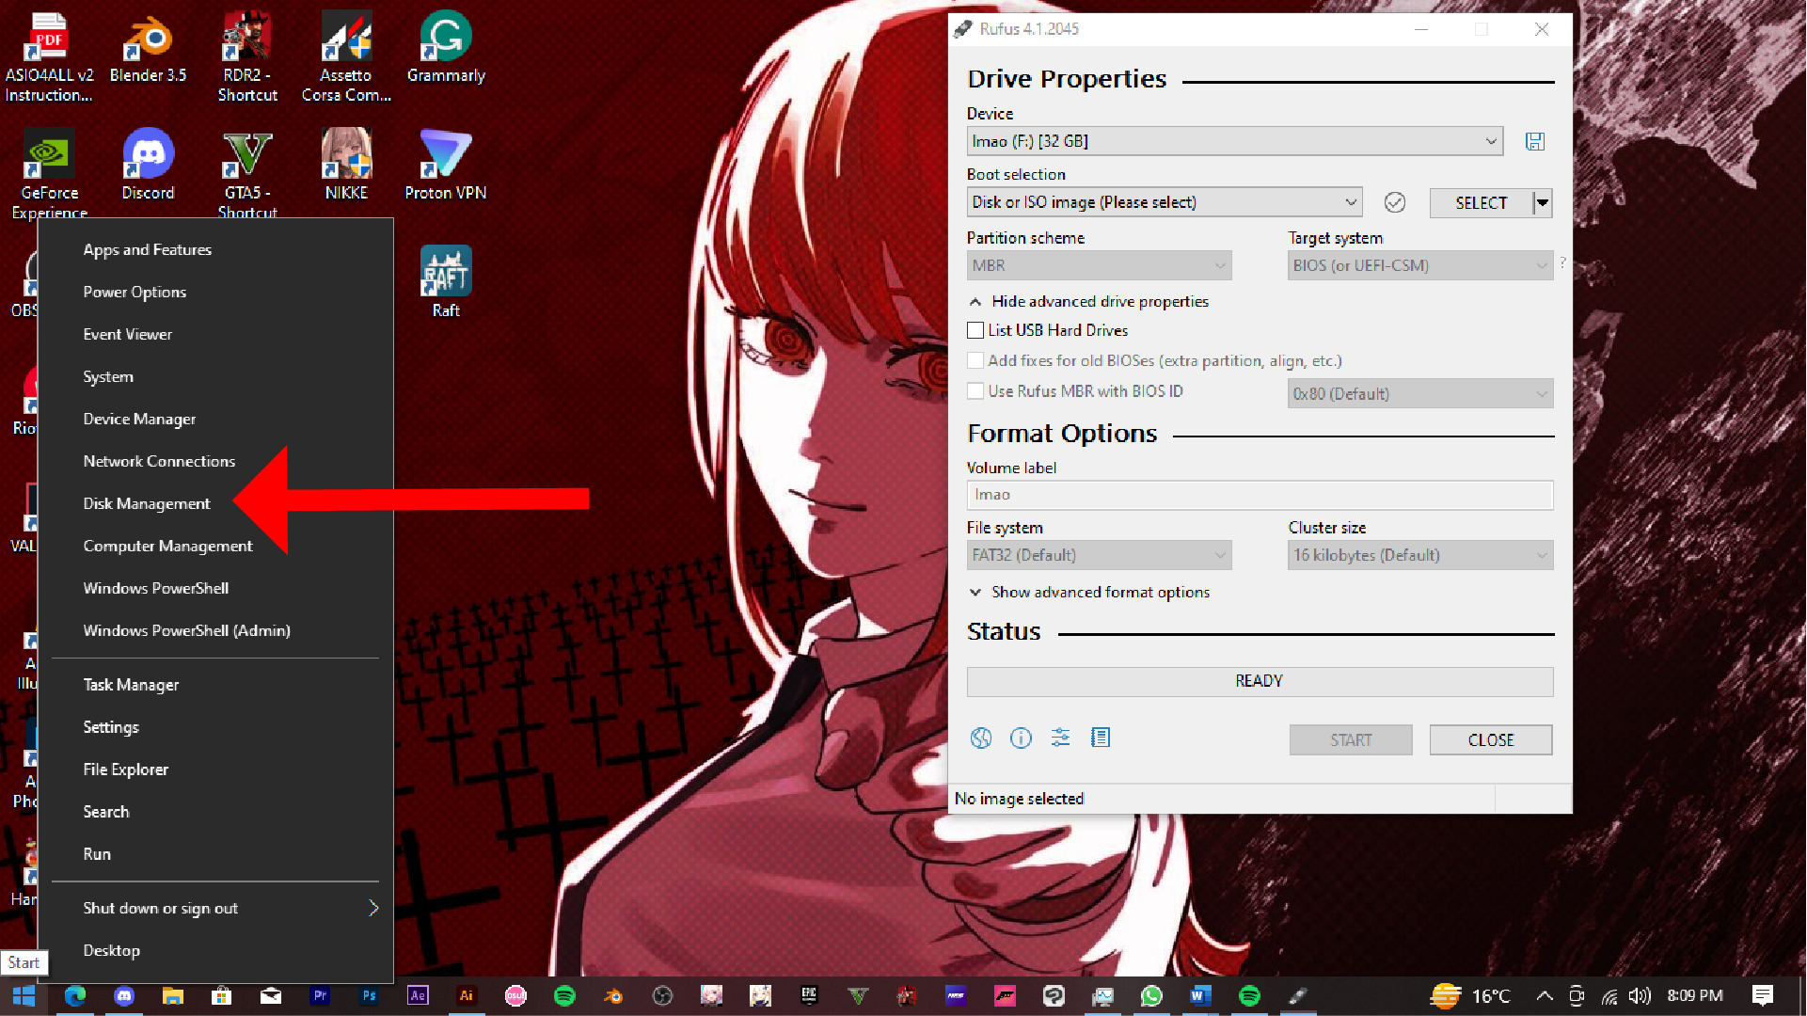
Task: Open Computer Management menu entry
Action: point(215,546)
